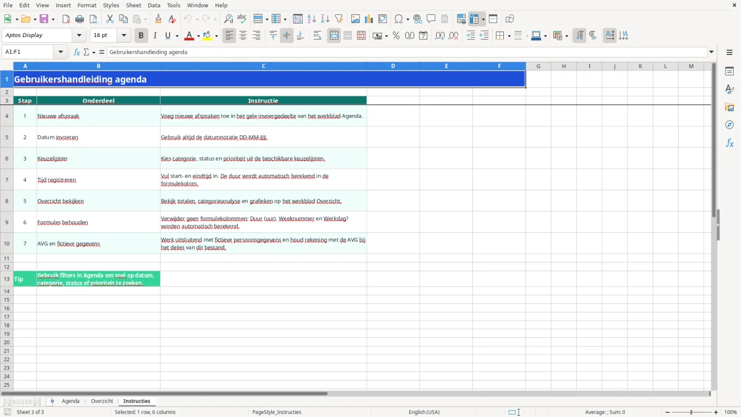Open the Tools menu
Viewport: 741px width, 417px height.
coord(174,5)
